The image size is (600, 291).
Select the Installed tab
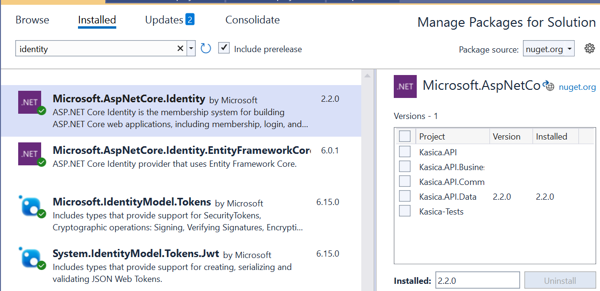tap(97, 20)
